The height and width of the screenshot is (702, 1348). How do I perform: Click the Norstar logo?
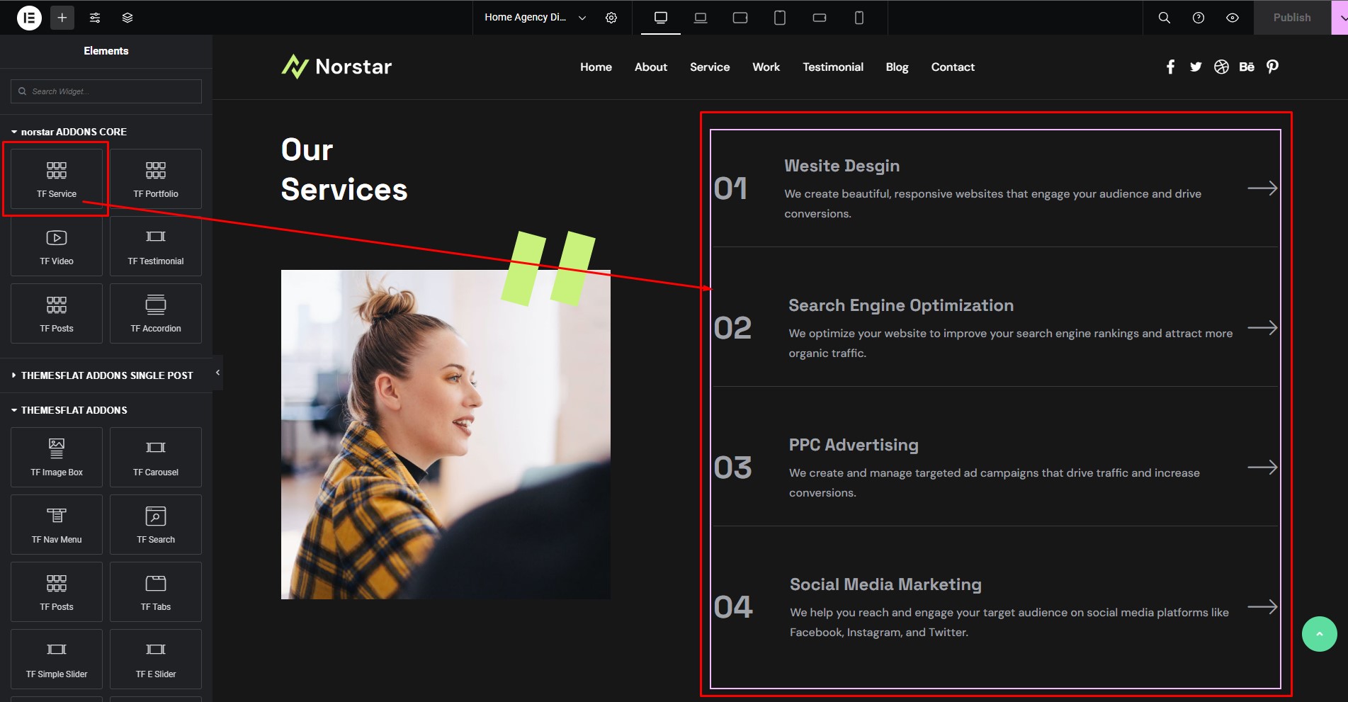click(x=336, y=67)
